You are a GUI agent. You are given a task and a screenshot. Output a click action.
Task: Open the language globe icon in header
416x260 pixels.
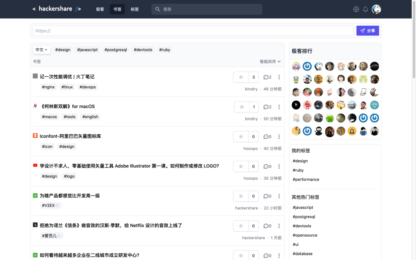click(x=356, y=9)
